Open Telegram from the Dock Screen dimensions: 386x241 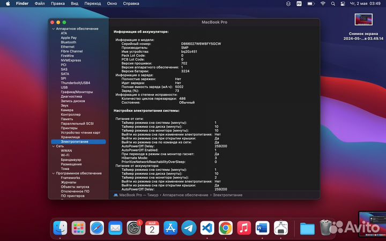(189, 228)
